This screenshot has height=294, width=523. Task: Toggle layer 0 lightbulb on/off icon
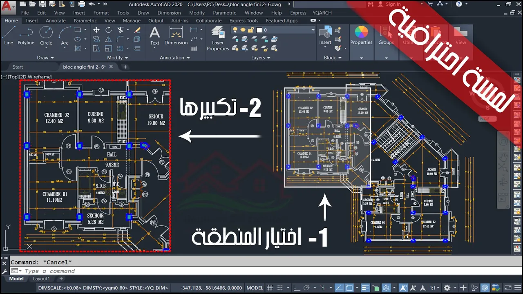[x=235, y=30]
